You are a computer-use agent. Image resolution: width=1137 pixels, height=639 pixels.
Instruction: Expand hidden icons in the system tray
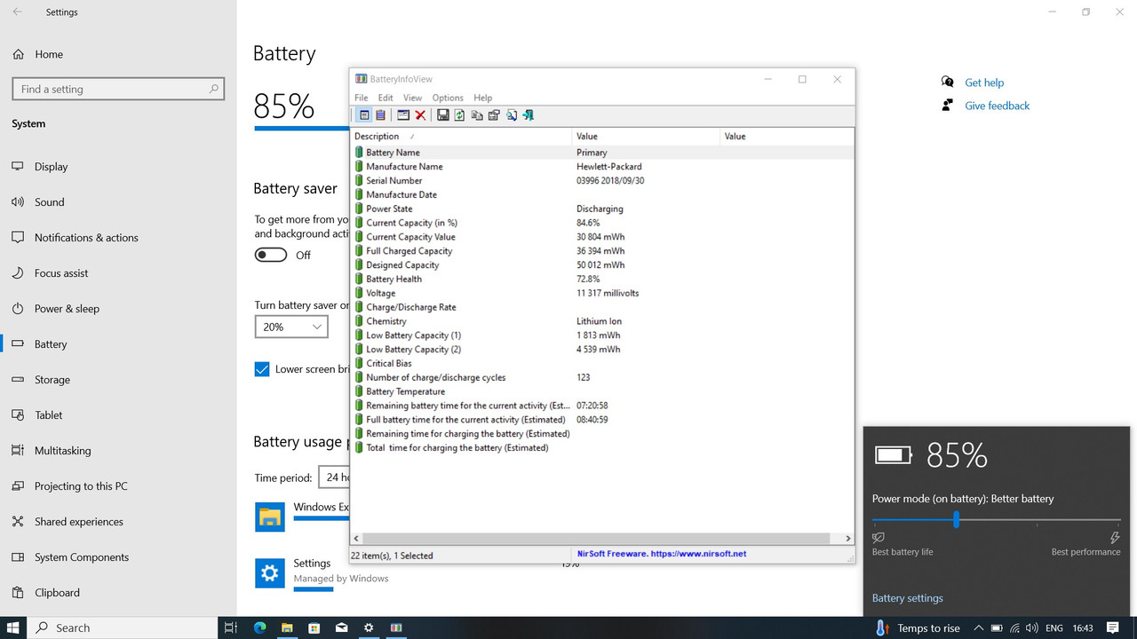click(x=978, y=627)
